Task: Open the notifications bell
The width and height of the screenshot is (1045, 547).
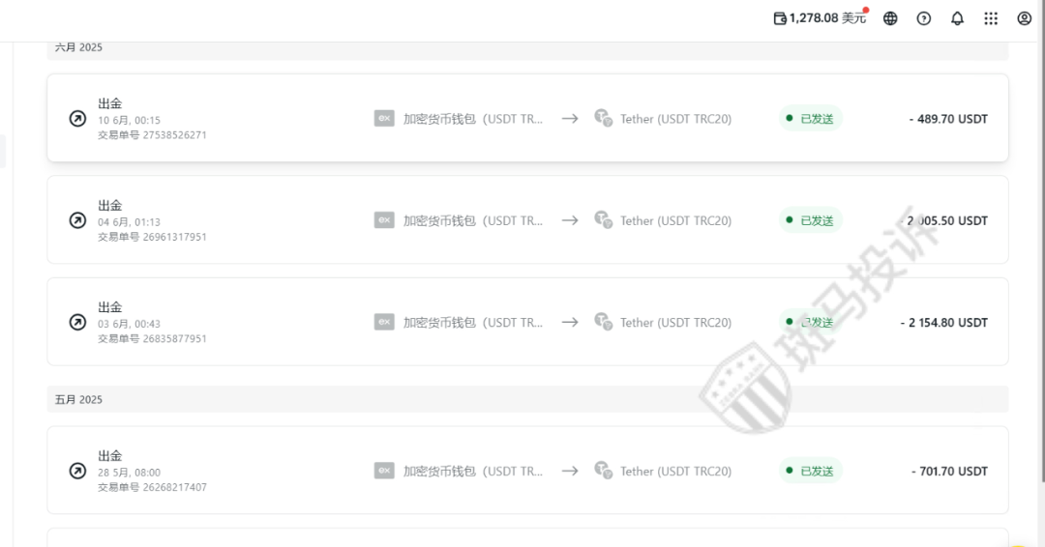Action: click(957, 18)
